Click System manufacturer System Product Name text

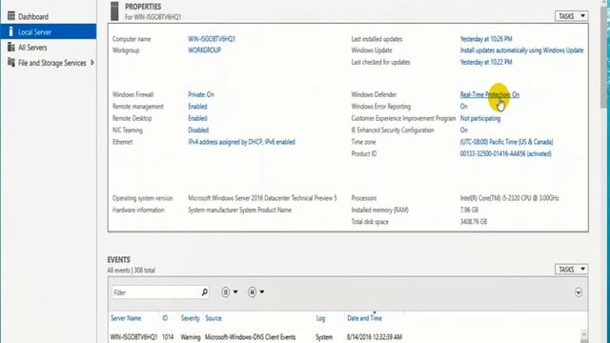(239, 210)
